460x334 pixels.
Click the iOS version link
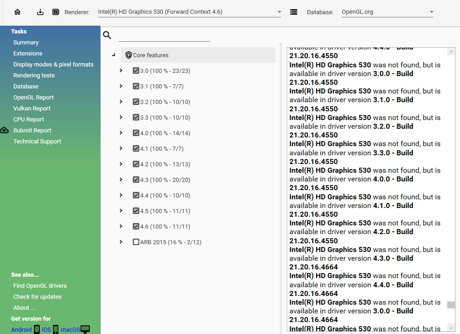tap(46, 329)
